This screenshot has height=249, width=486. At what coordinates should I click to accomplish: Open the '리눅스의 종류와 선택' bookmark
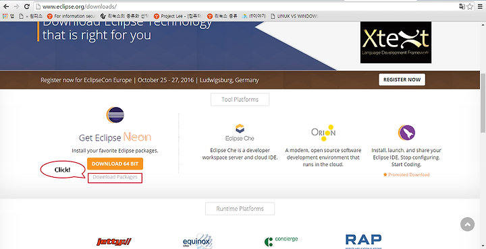pyautogui.click(x=125, y=16)
